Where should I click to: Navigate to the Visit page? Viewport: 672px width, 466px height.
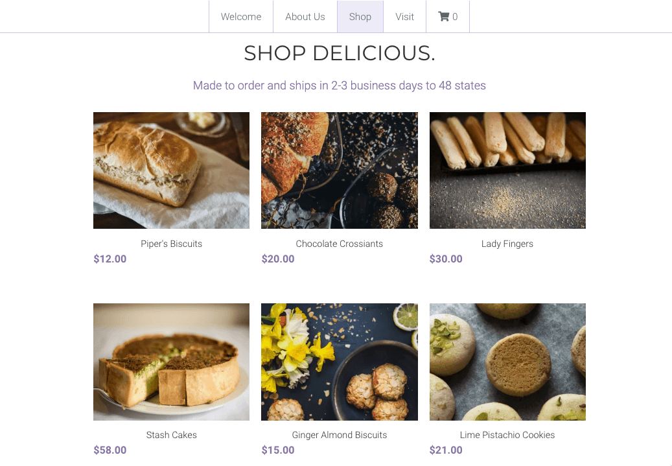[x=404, y=17]
